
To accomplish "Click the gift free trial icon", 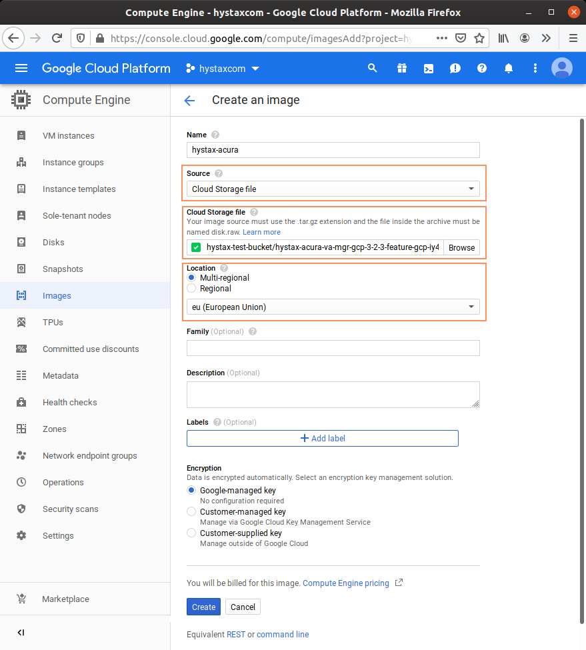I will coord(401,69).
